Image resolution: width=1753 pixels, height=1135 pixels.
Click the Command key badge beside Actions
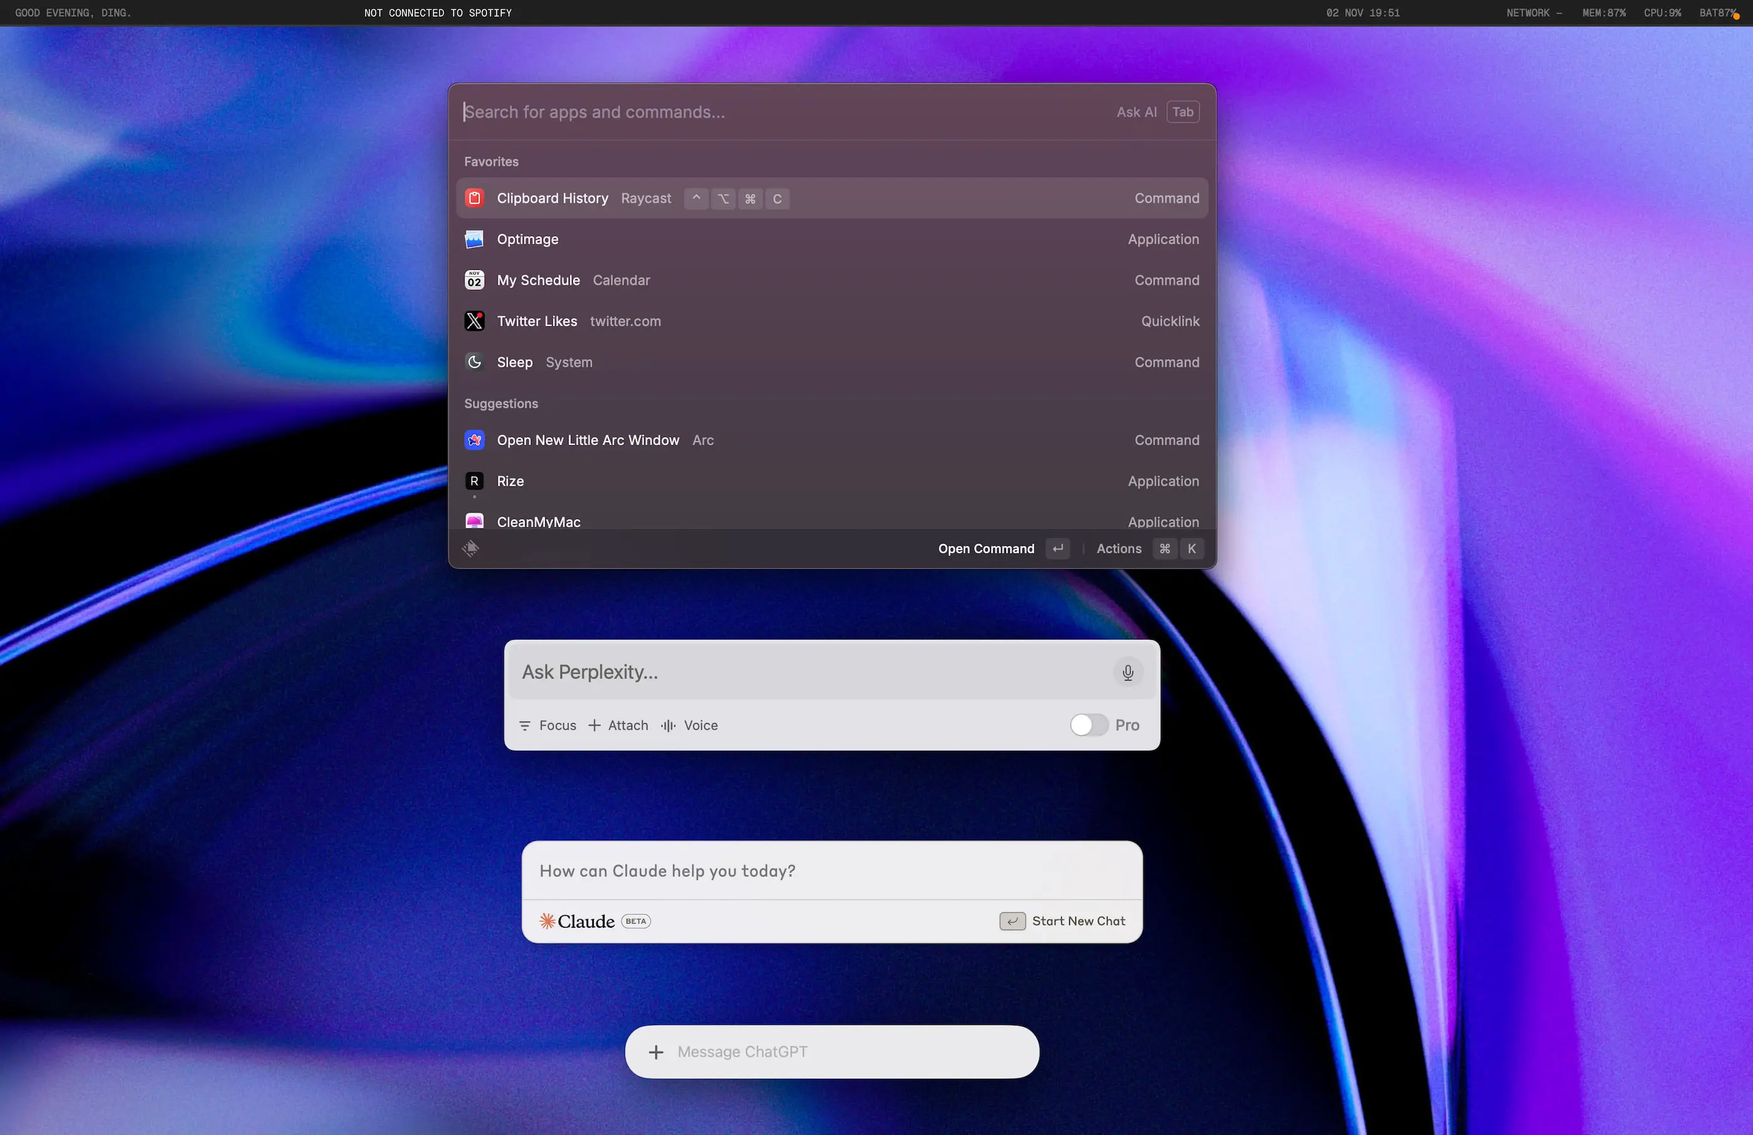pos(1164,548)
